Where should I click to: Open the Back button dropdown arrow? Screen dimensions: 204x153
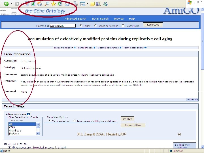click(x=11, y=4)
